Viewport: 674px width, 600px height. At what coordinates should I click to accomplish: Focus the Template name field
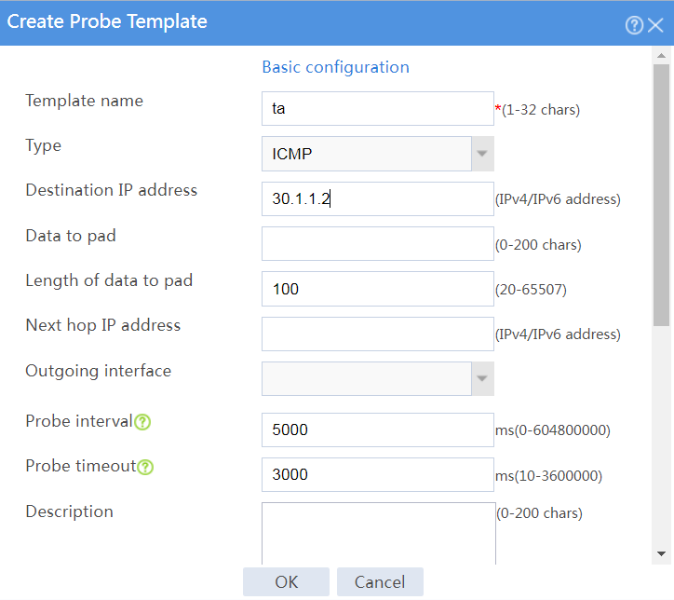(x=378, y=109)
